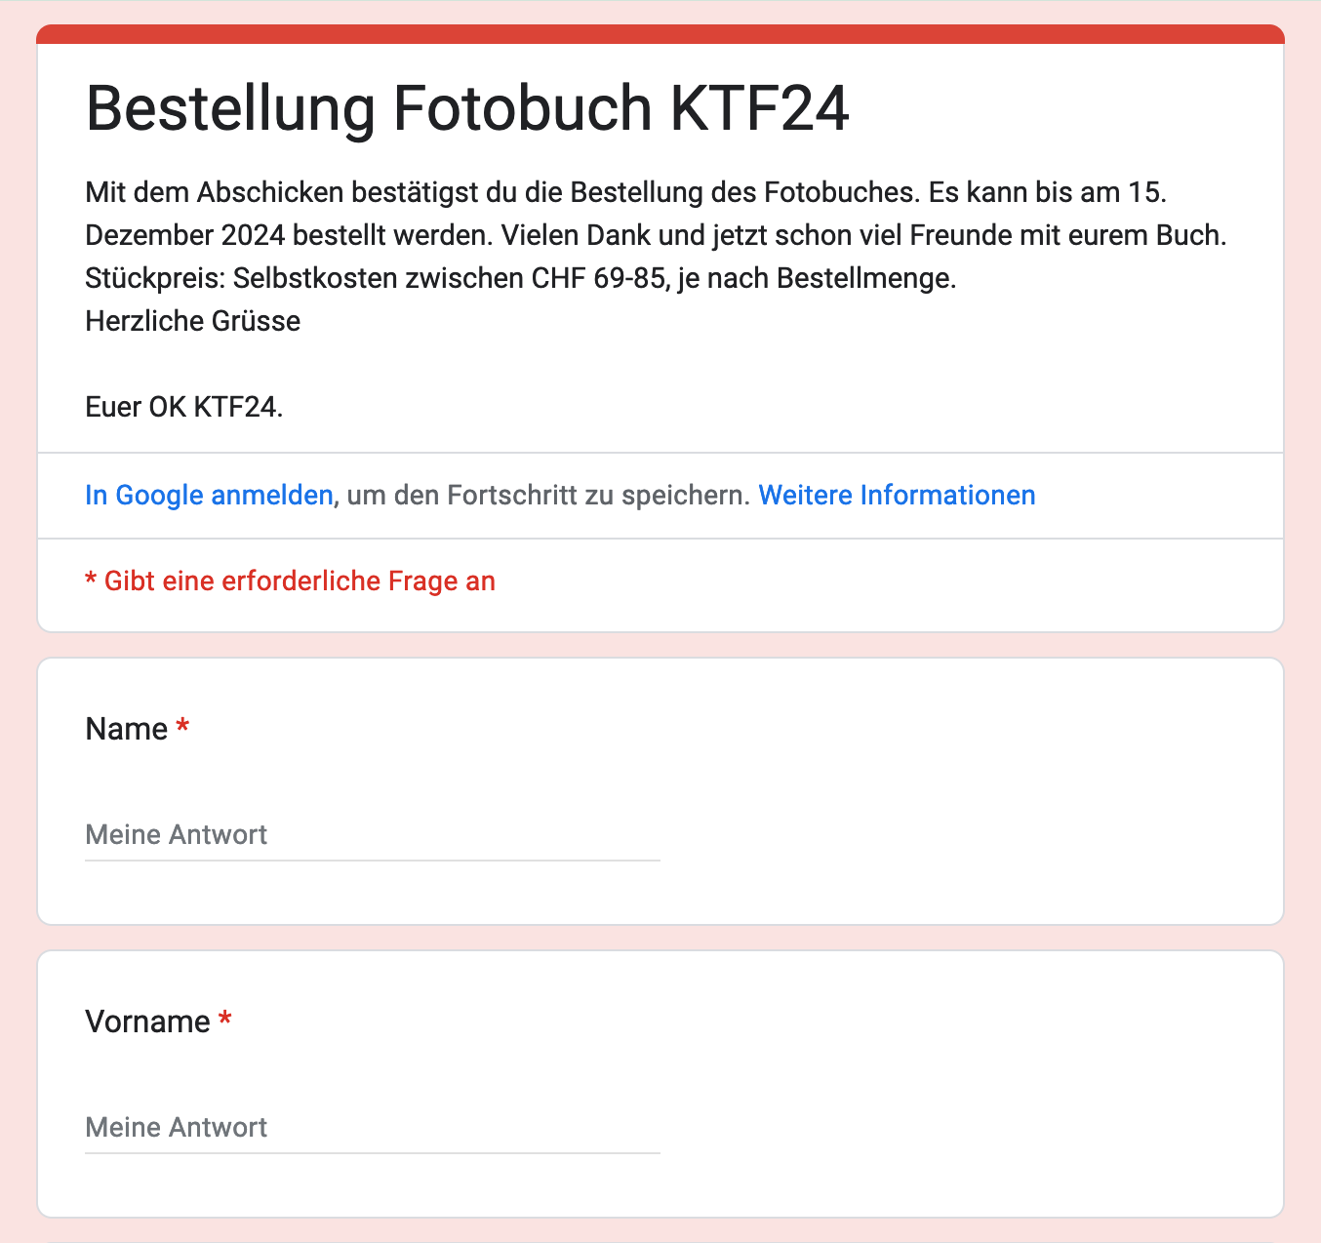This screenshot has height=1243, width=1321.
Task: Focus the Vorname answer input field
Action: (372, 1128)
